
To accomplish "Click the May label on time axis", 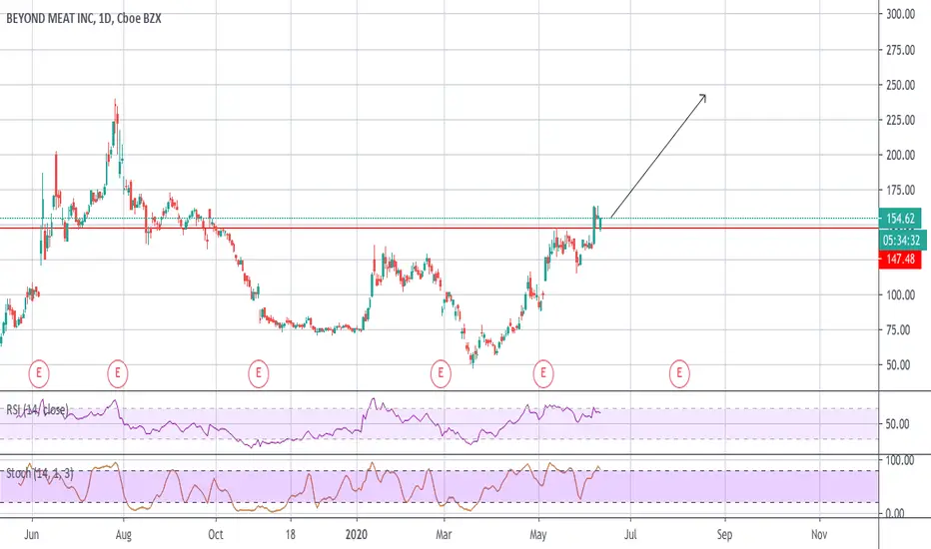I will (538, 534).
